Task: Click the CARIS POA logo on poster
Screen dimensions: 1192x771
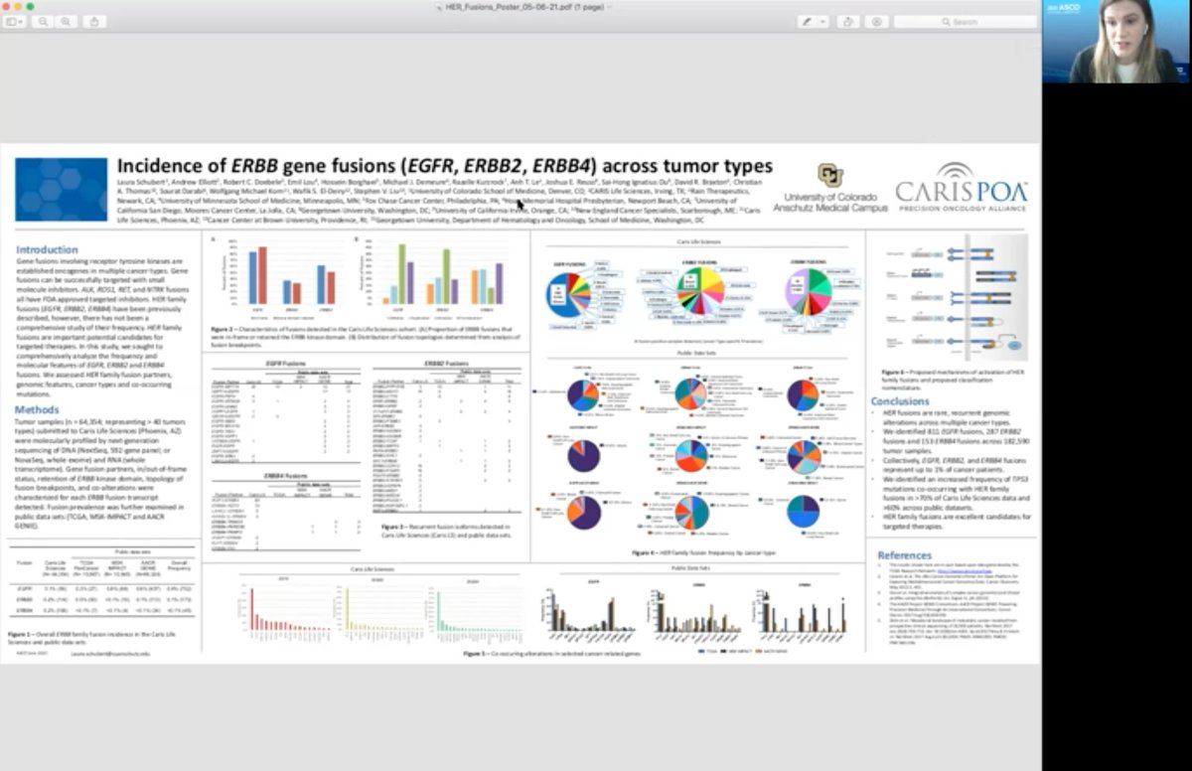Action: pyautogui.click(x=962, y=187)
